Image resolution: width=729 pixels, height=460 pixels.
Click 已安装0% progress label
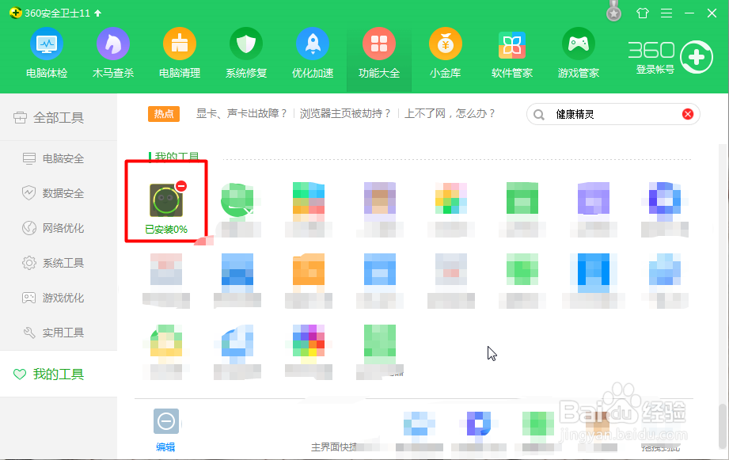pyautogui.click(x=166, y=230)
